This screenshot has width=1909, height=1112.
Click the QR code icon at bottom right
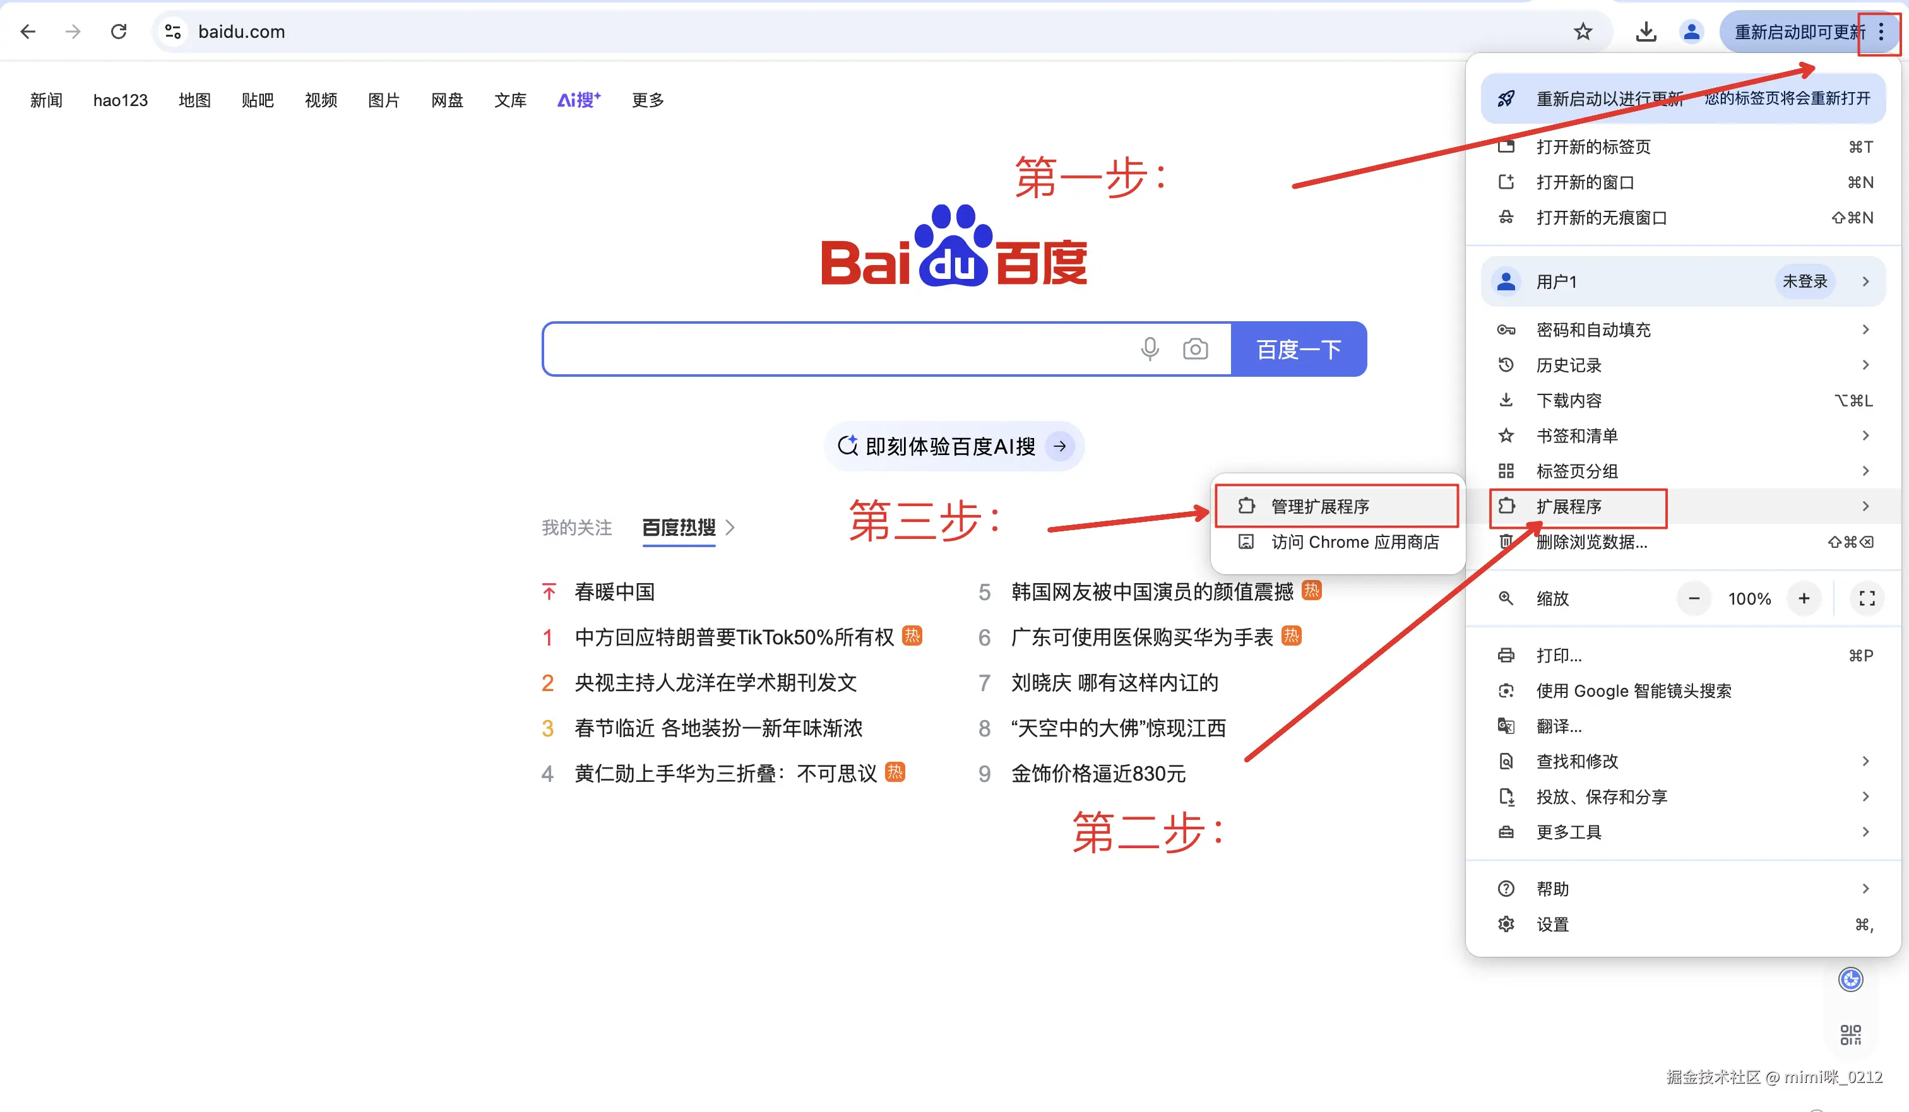click(x=1850, y=1035)
